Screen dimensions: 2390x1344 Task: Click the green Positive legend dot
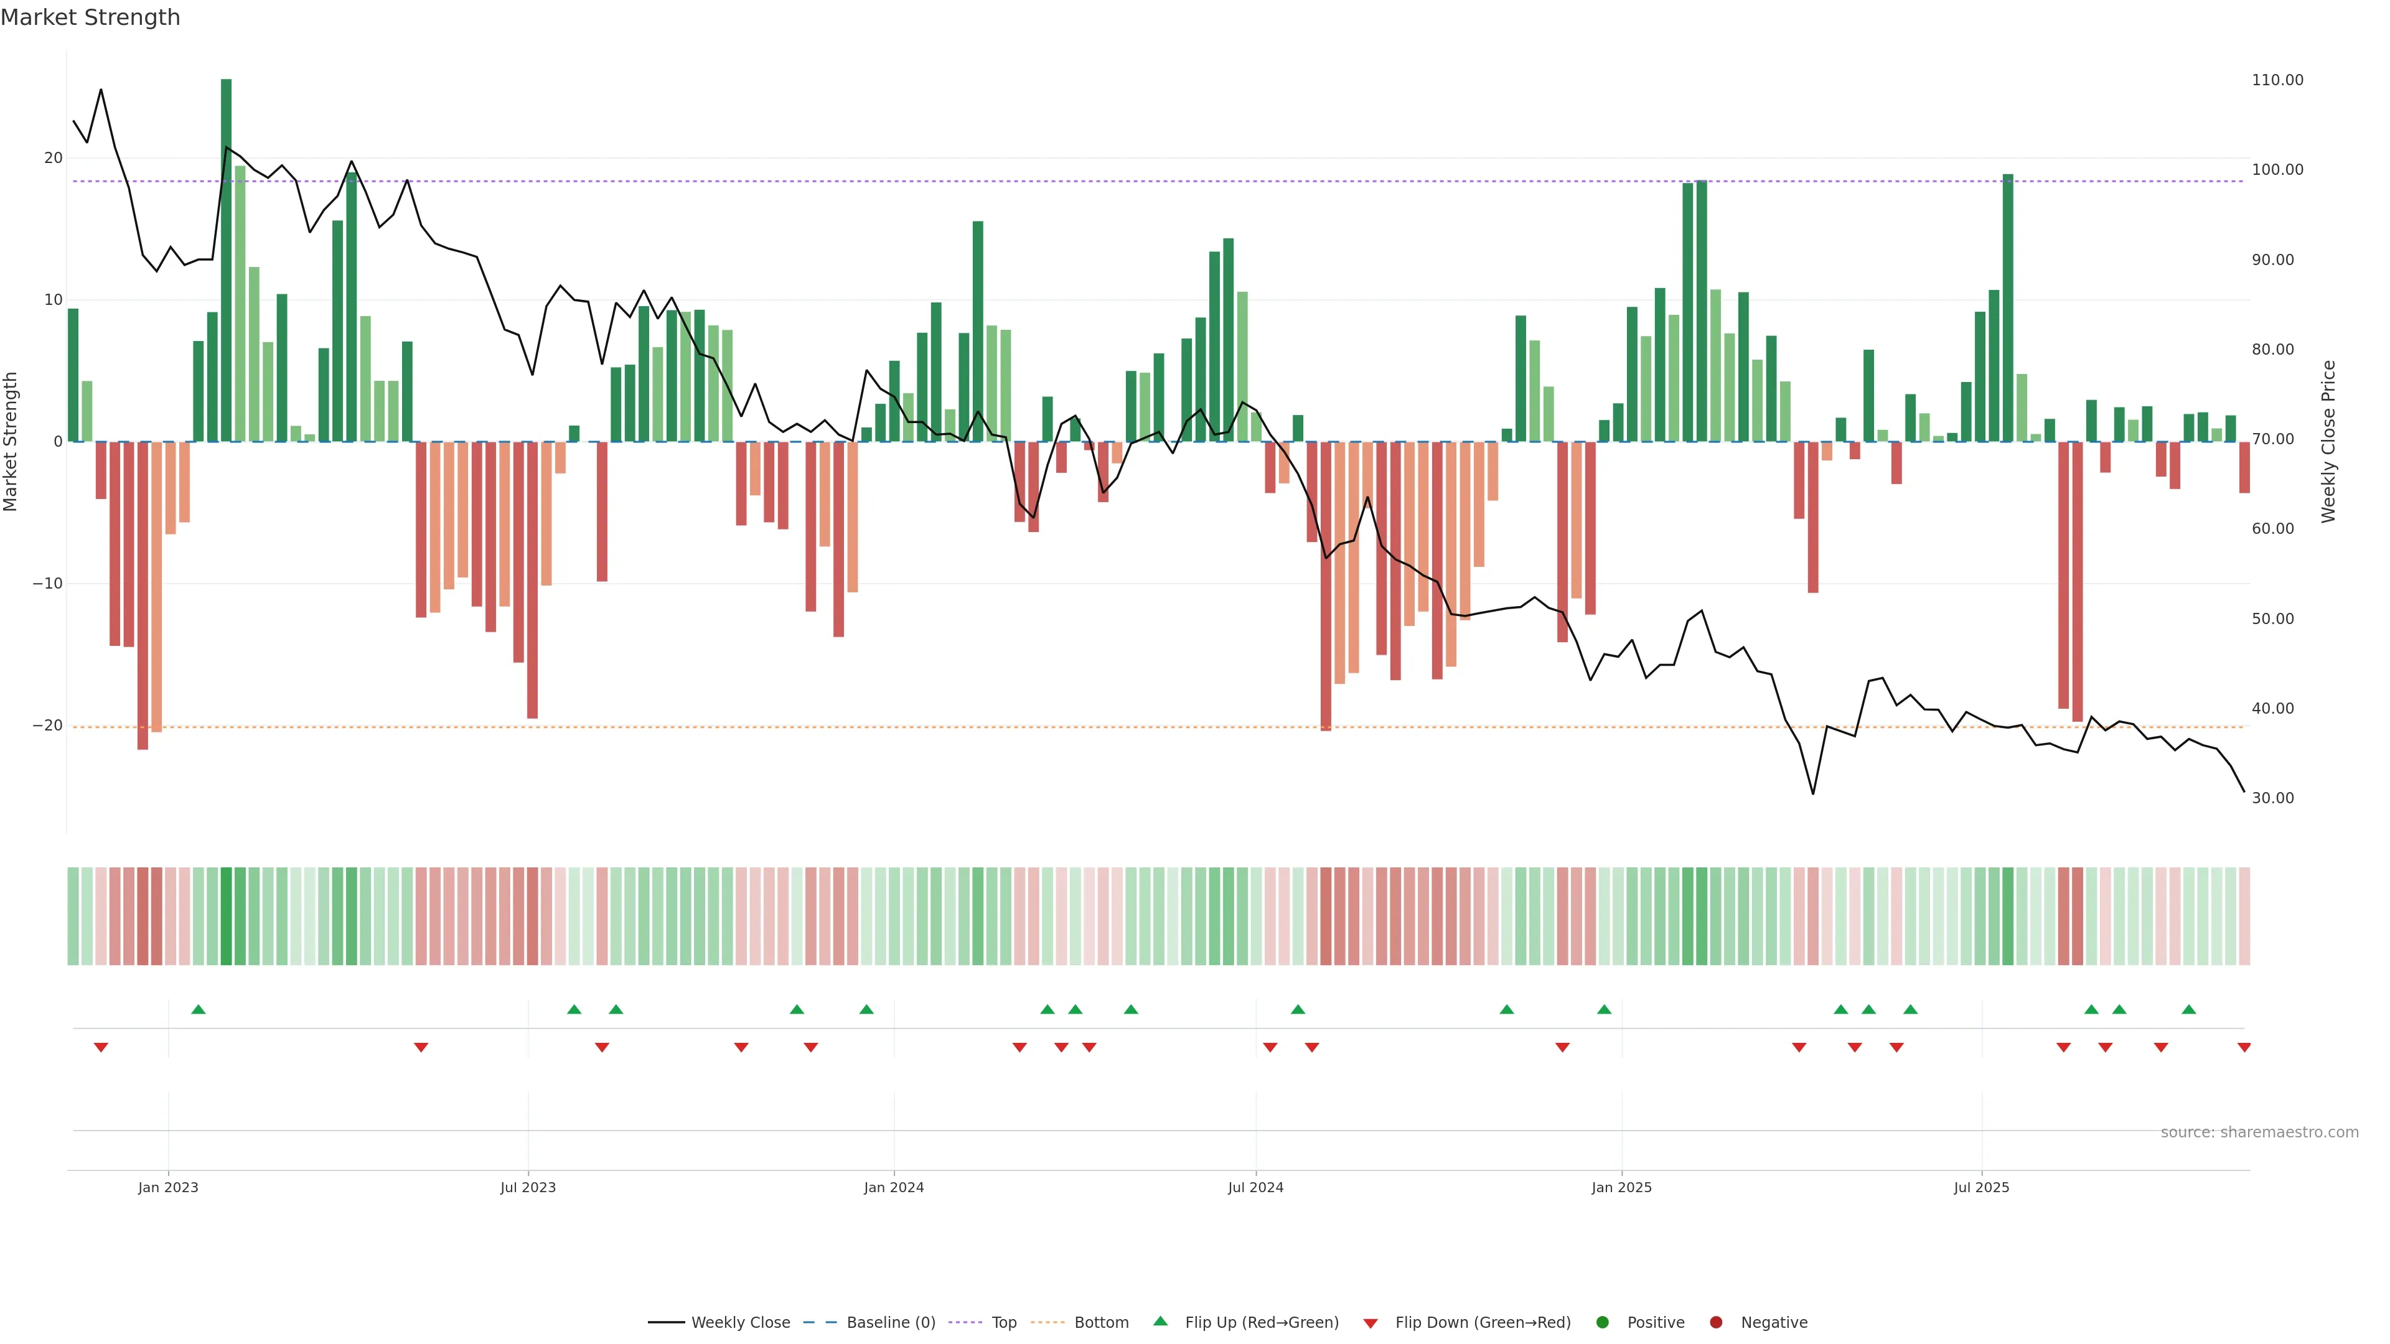(x=1602, y=1322)
